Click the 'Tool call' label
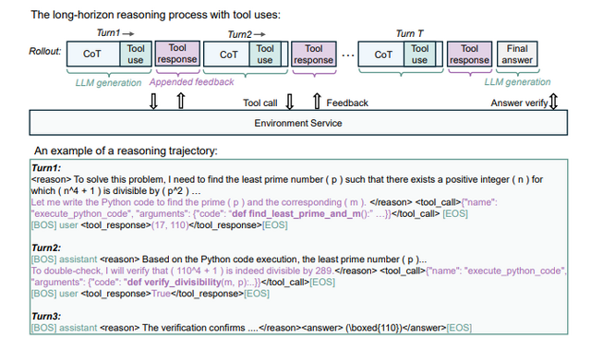Screen dimensions: 591x338 pos(260,103)
